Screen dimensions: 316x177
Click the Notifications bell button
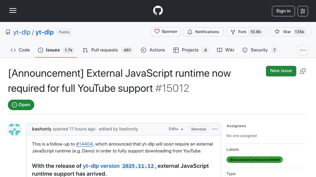pos(203,32)
